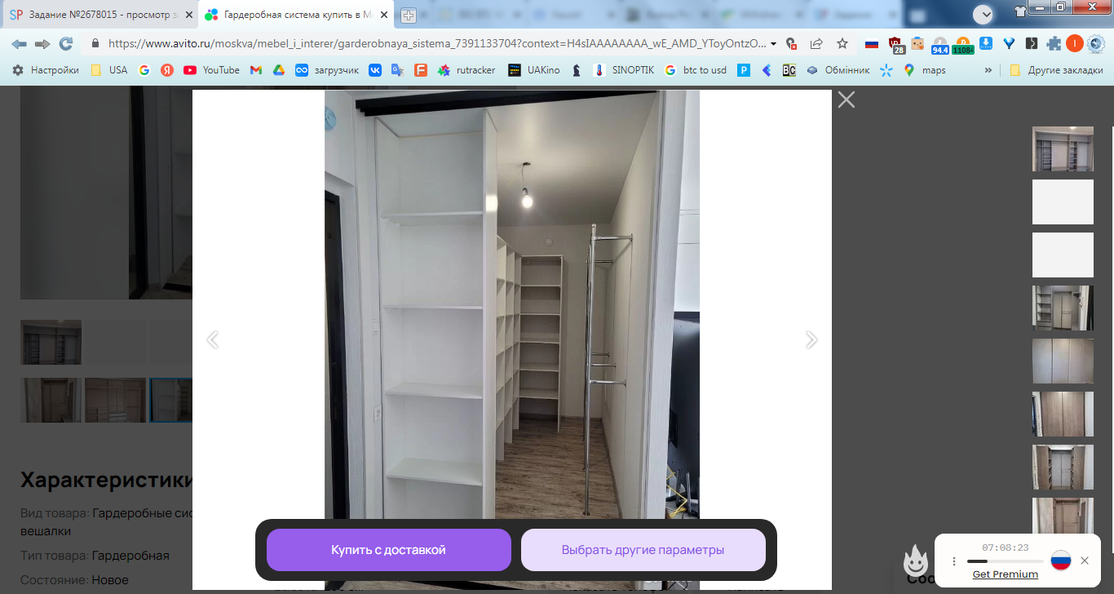Select the first gallery thumbnail on the right
Viewport: 1114px width, 594px height.
pos(1063,148)
